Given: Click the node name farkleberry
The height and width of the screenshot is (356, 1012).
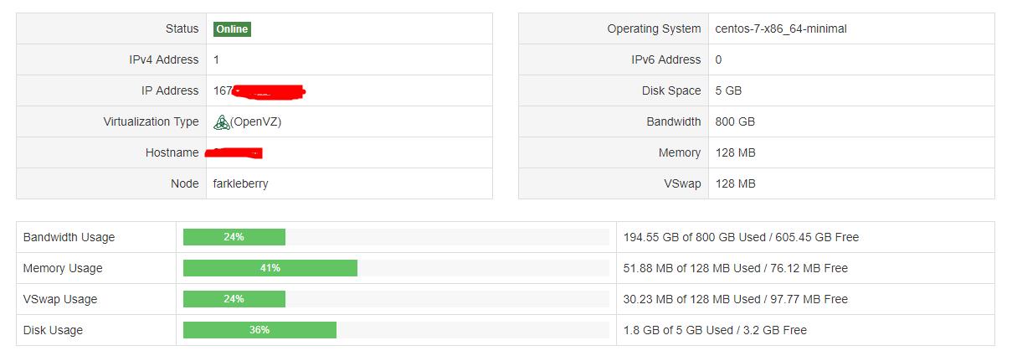Looking at the screenshot, I should click(241, 183).
